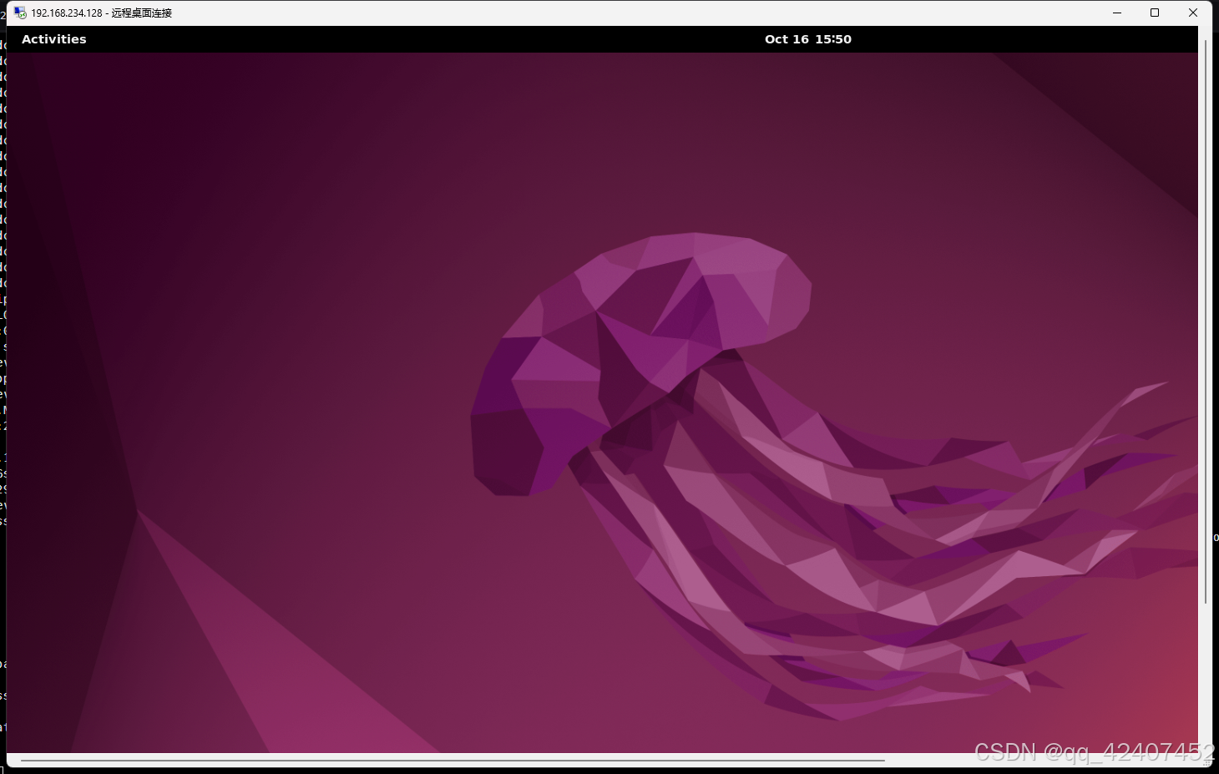This screenshot has width=1219, height=774.
Task: Click the Remote Desktop Connection title bar icon
Action: pos(20,13)
